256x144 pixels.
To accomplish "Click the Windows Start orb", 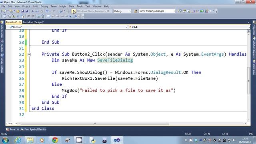I will click(5, 140).
